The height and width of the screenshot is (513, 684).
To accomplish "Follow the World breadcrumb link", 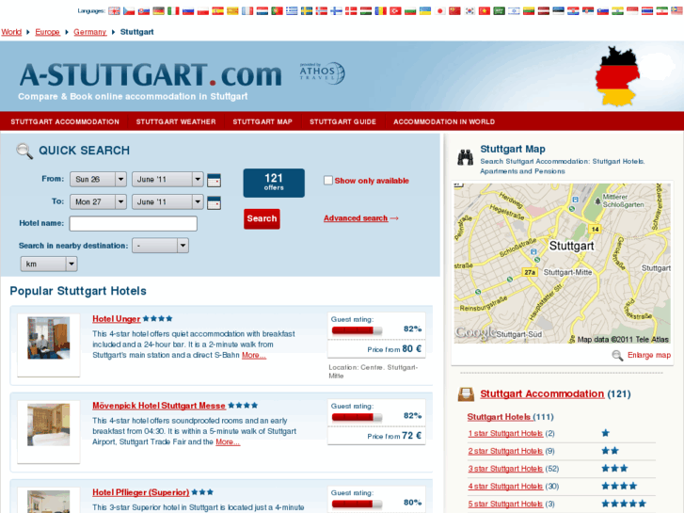I will click(x=11, y=32).
